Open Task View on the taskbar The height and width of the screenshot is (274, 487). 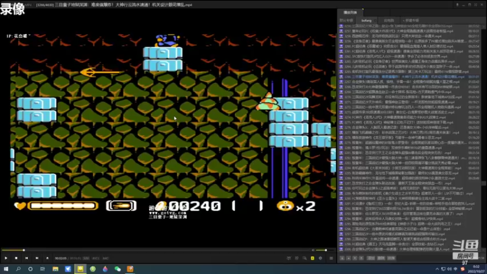pyautogui.click(x=43, y=269)
